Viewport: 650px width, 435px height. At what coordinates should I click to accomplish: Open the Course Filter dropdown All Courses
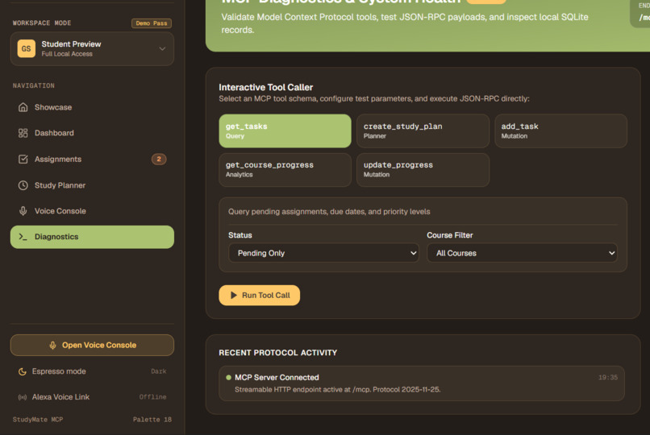click(522, 253)
